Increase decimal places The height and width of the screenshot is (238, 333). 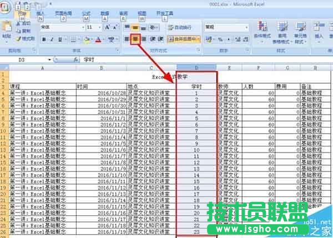[238, 39]
